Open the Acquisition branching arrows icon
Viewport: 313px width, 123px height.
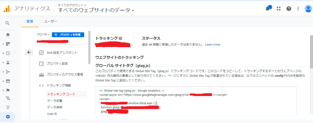[8, 72]
